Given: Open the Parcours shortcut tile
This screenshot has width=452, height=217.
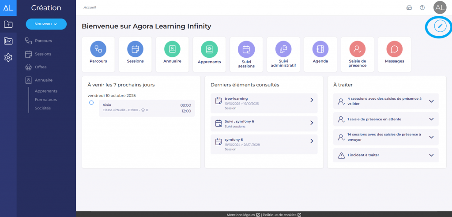Looking at the screenshot, I should [x=98, y=54].
